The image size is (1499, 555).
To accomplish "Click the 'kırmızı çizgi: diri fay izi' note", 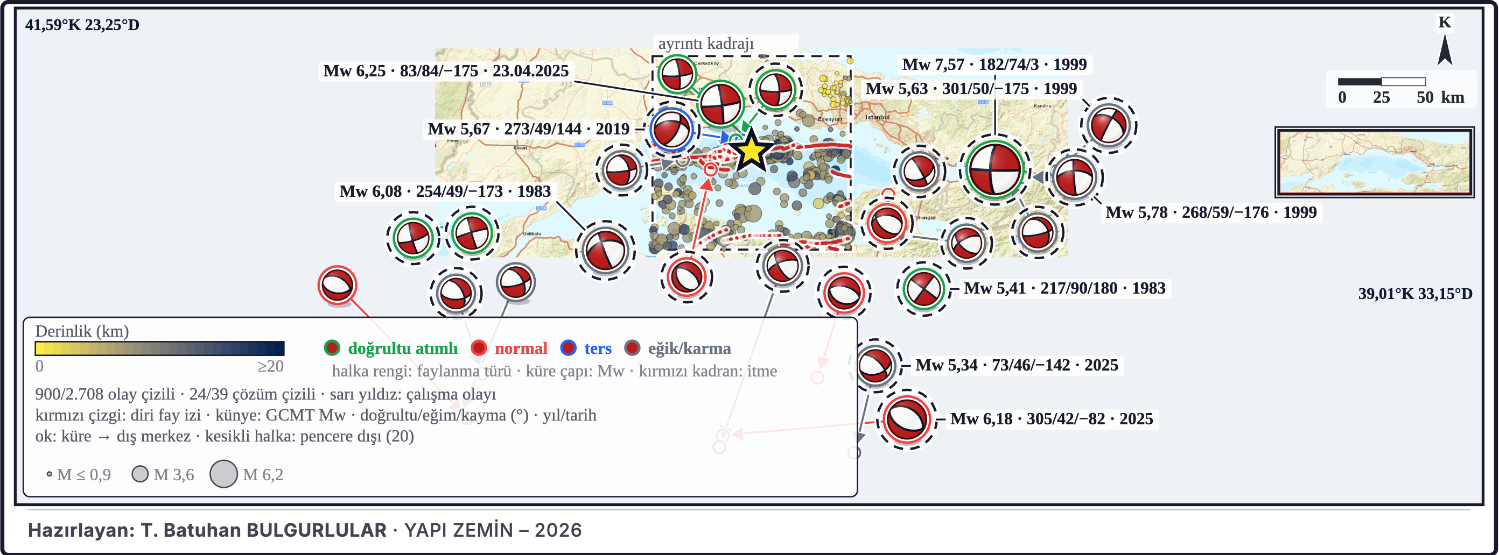I will [x=118, y=415].
